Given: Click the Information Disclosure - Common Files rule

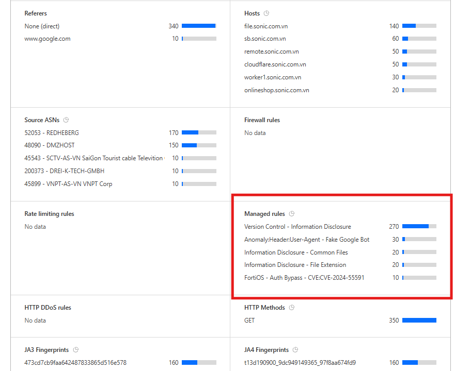Looking at the screenshot, I should pyautogui.click(x=296, y=252).
